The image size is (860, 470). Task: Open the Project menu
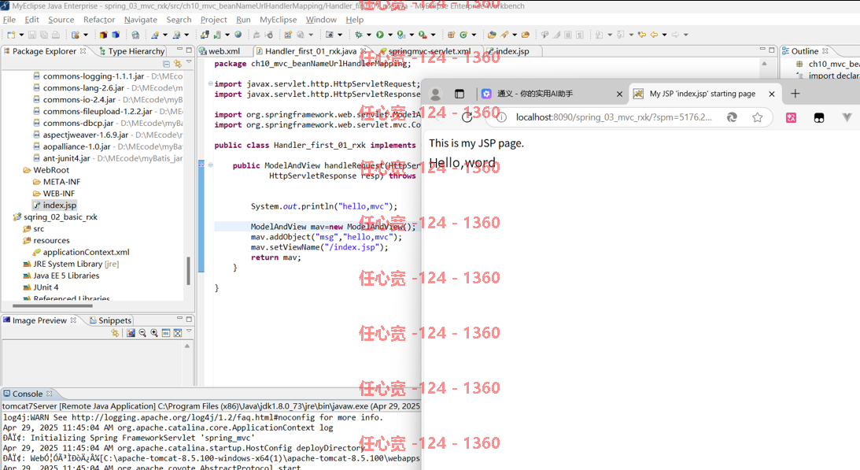click(x=213, y=20)
